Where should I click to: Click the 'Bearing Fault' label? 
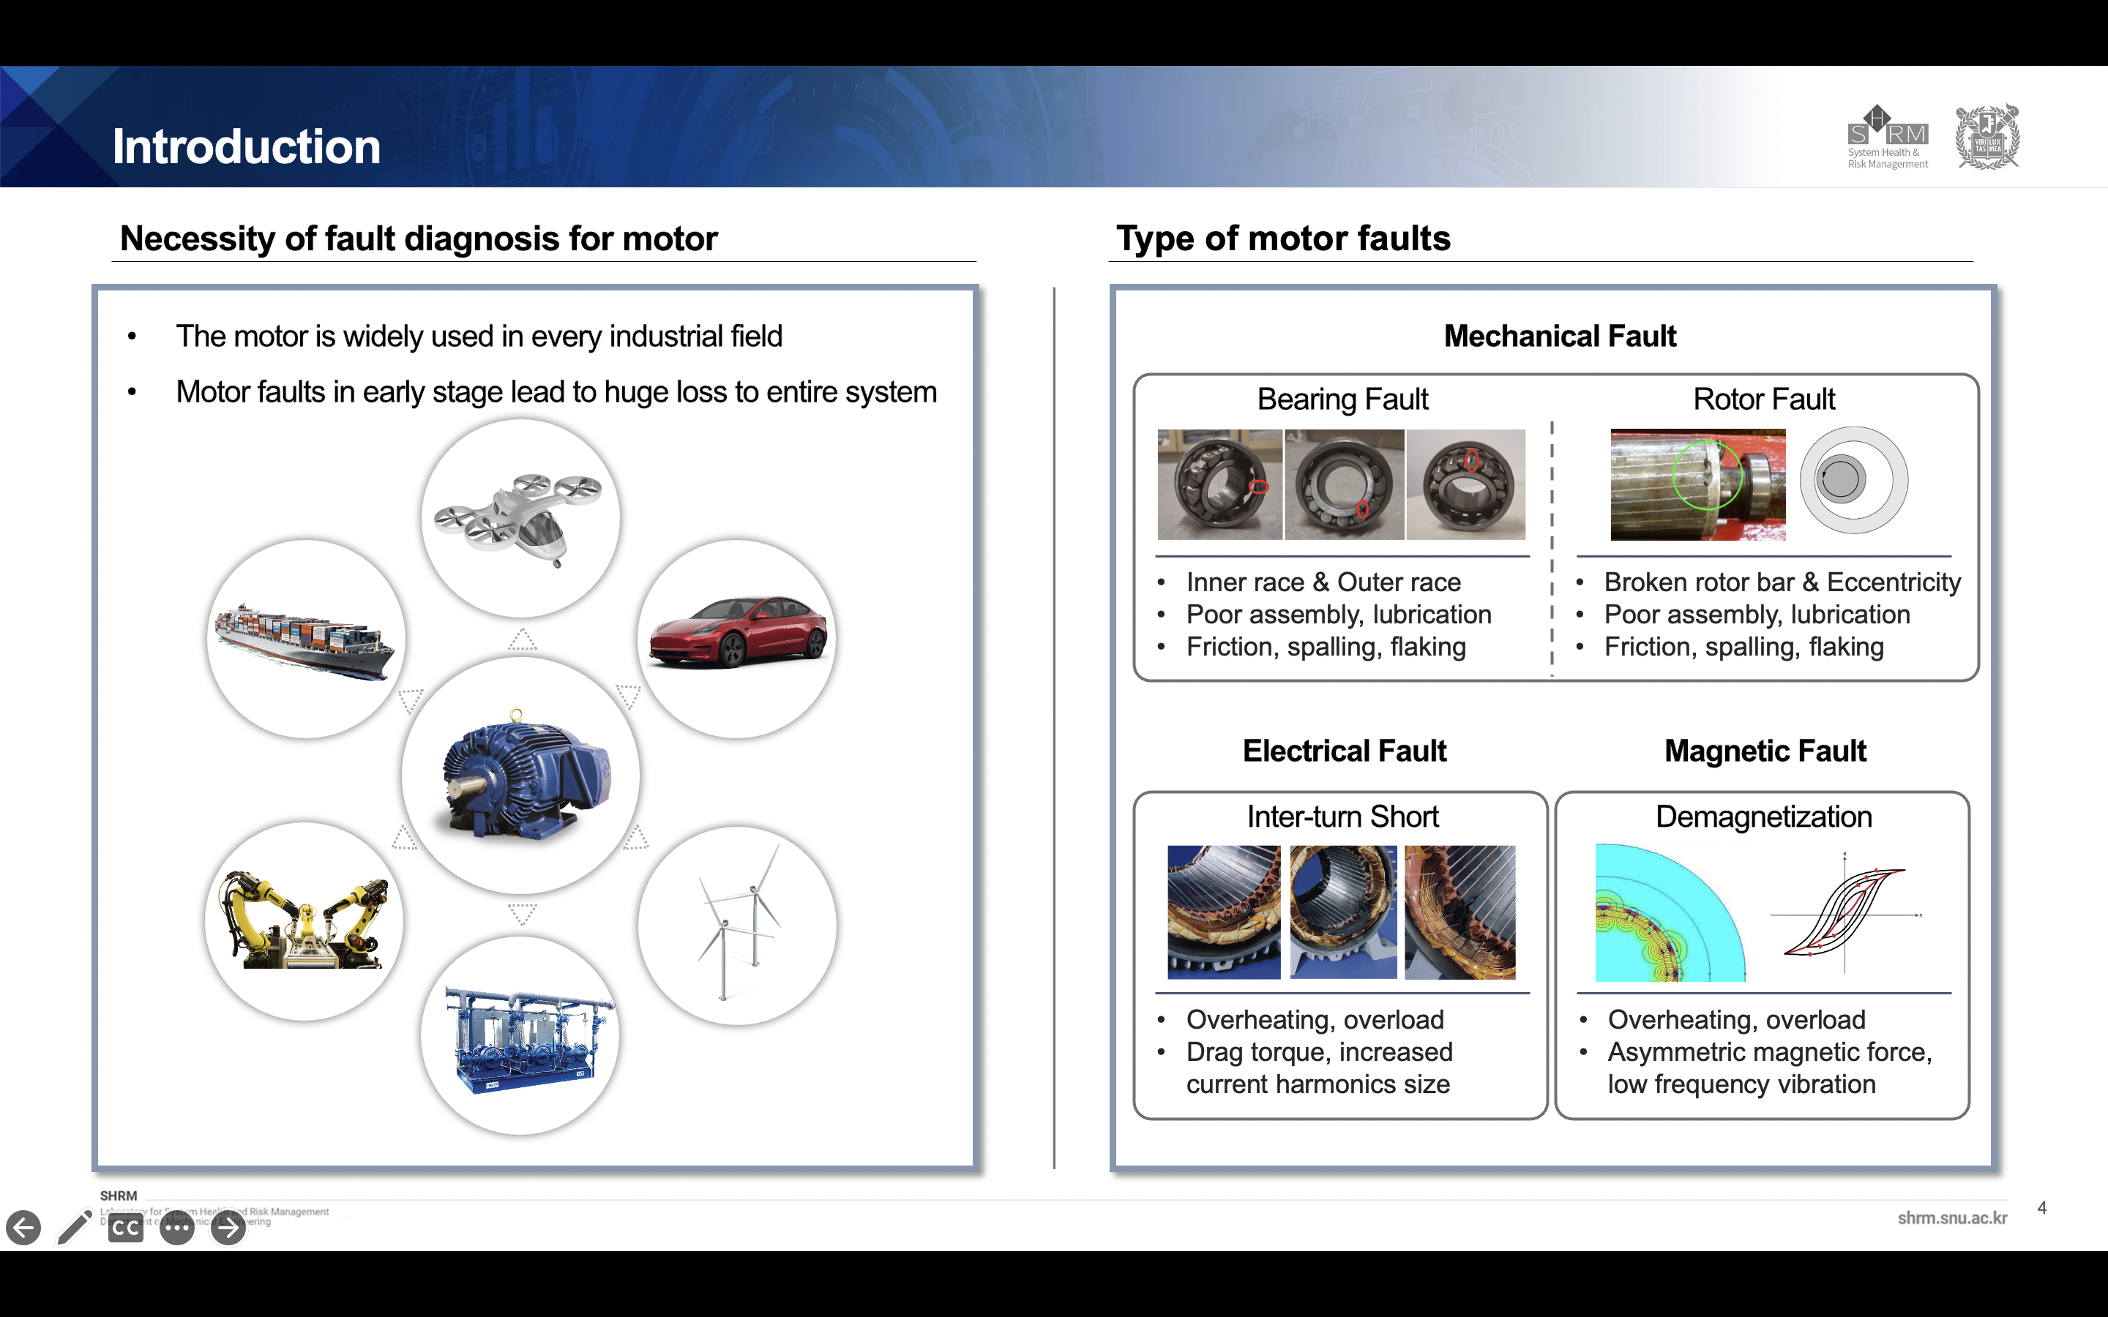[1342, 399]
